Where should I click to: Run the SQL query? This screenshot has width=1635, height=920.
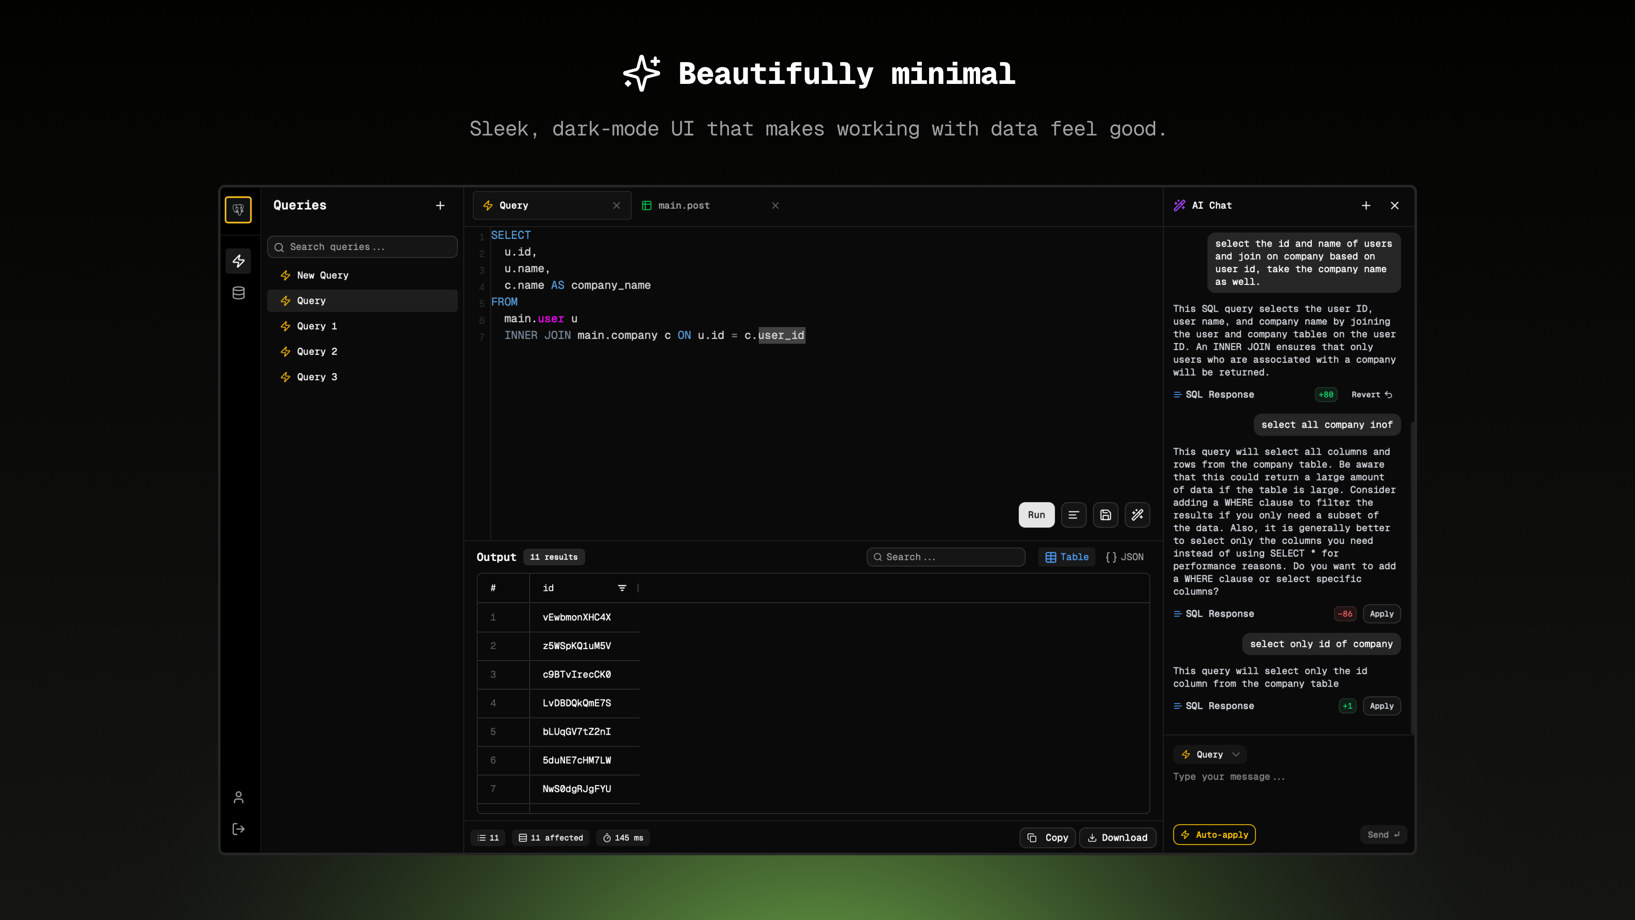[1036, 515]
